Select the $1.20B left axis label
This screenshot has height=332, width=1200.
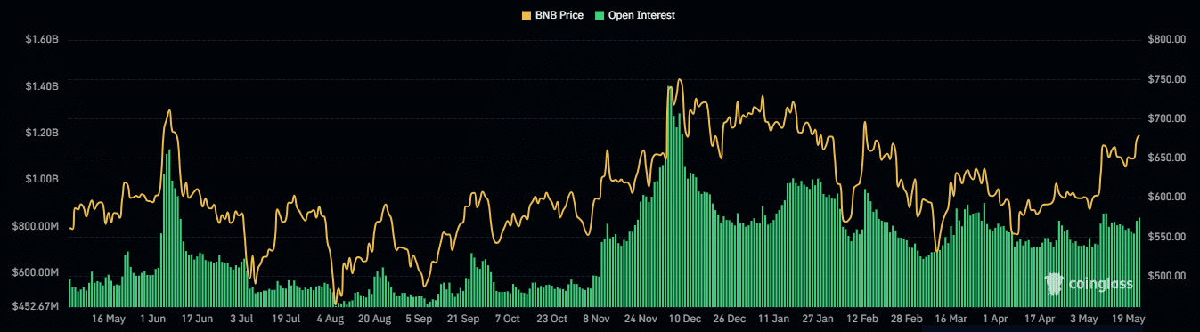[42, 133]
